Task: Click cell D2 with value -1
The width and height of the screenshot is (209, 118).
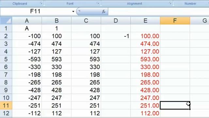Action: [116, 36]
